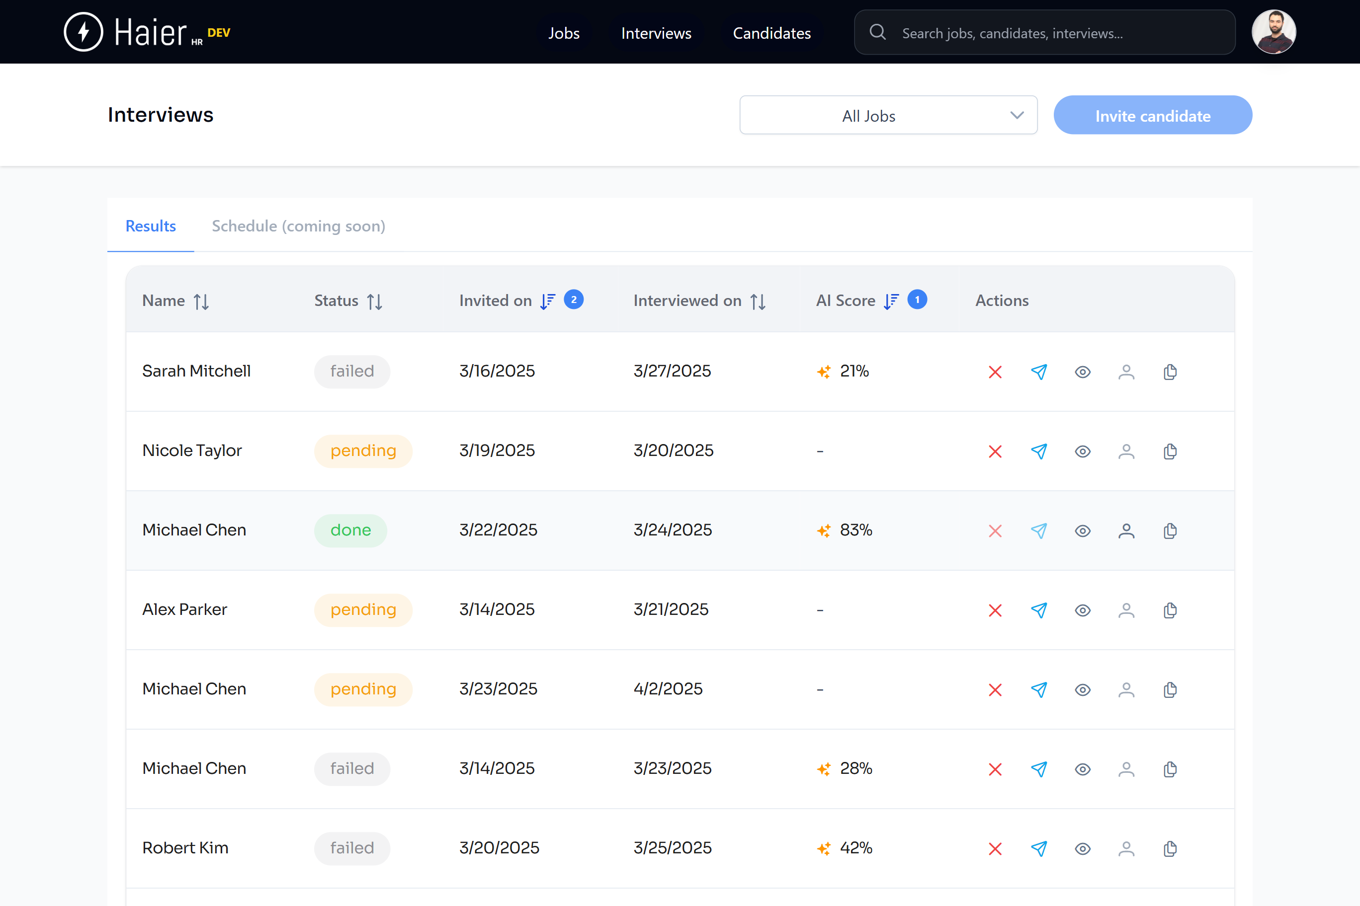Image resolution: width=1360 pixels, height=906 pixels.
Task: Click red X icon in the row invited 3/23/2025
Action: click(x=995, y=689)
